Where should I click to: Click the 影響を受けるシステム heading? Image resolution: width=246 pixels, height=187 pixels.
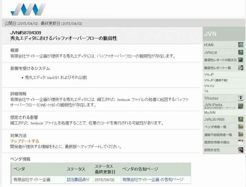click(x=30, y=68)
